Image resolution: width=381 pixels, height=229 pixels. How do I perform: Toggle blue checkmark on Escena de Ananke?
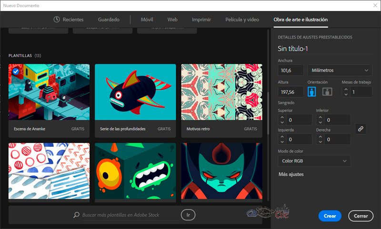16,71
